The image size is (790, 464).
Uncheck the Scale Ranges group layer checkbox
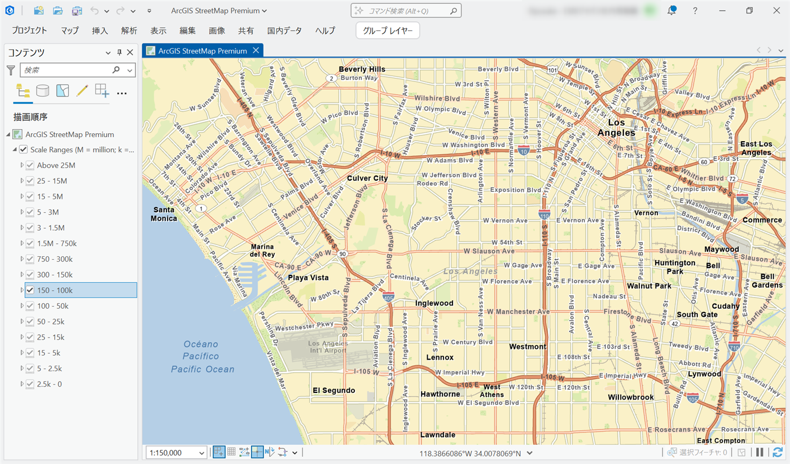[23, 150]
